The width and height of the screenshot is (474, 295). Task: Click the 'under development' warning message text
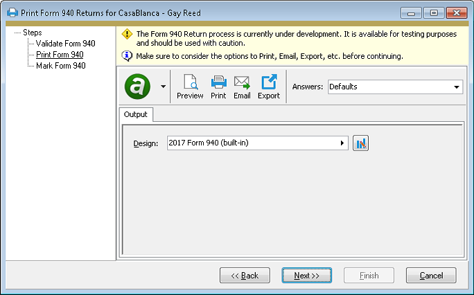pos(297,38)
